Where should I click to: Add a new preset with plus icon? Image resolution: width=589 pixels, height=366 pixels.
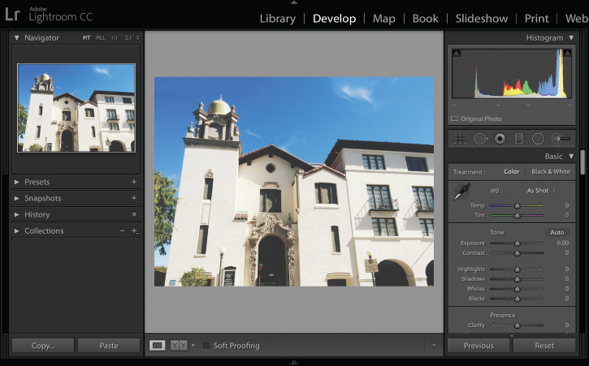click(134, 182)
